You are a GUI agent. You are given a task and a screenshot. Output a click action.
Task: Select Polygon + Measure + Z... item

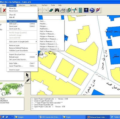click(51, 47)
